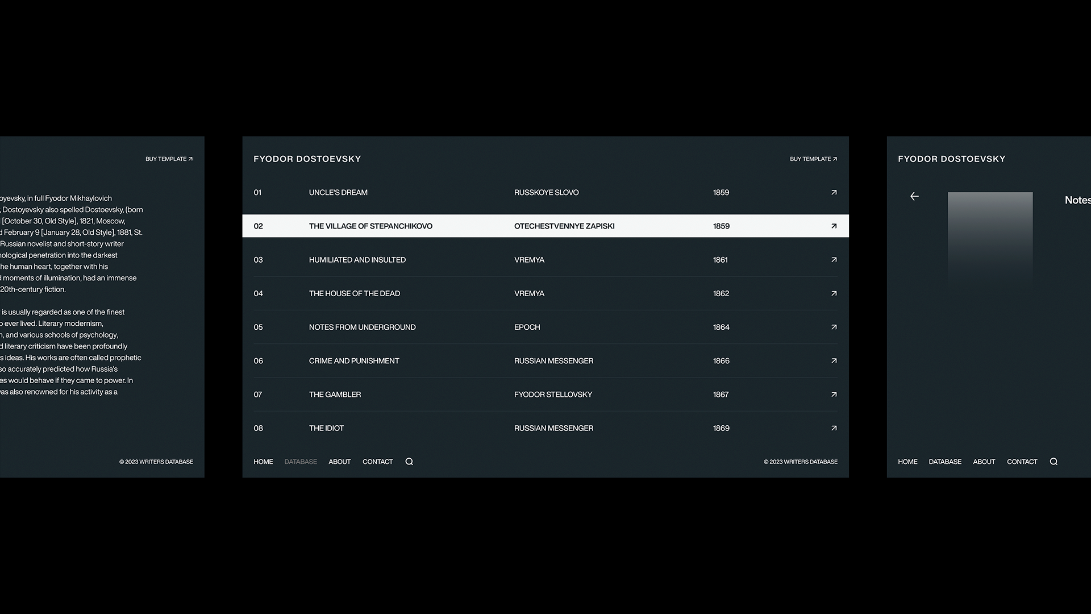
Task: Click Fyodor Stellovsky publisher cell
Action: click(553, 394)
